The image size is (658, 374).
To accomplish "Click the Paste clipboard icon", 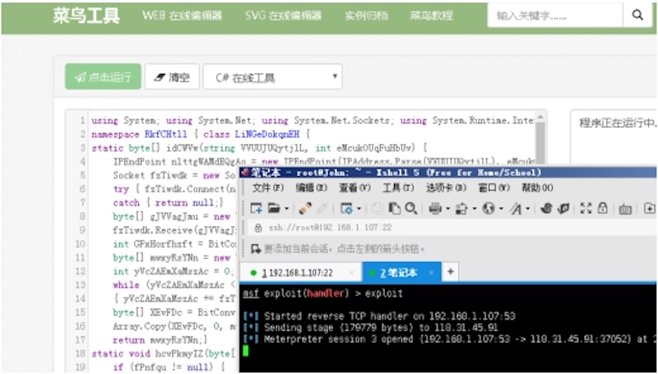I will click(x=395, y=208).
